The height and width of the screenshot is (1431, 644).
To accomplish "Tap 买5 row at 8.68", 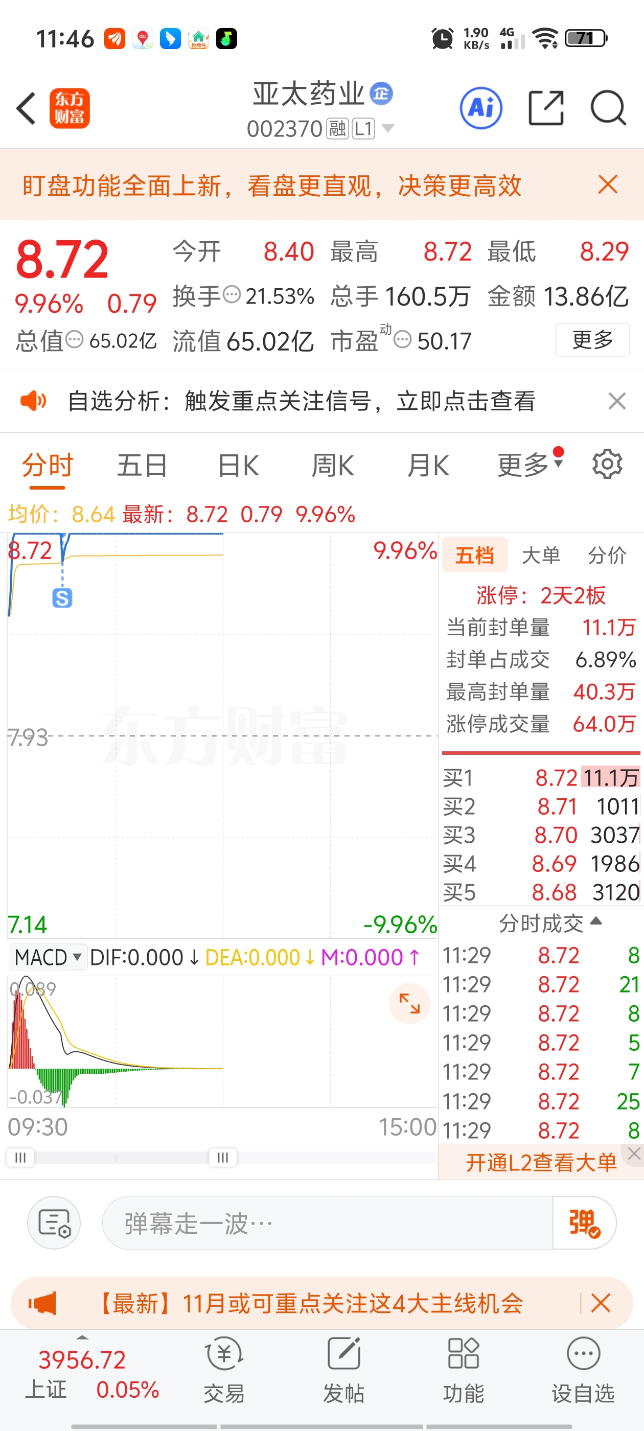I will tap(541, 892).
